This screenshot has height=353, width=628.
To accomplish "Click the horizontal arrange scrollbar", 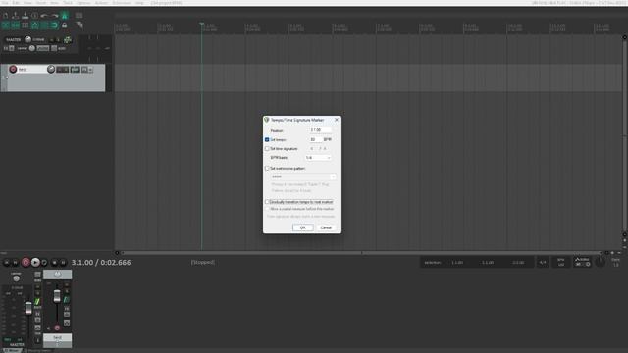I will pyautogui.click(x=362, y=253).
